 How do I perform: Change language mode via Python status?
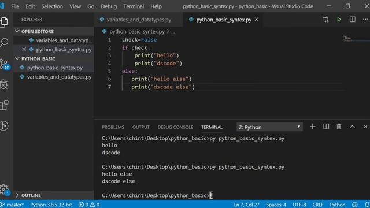click(x=338, y=205)
